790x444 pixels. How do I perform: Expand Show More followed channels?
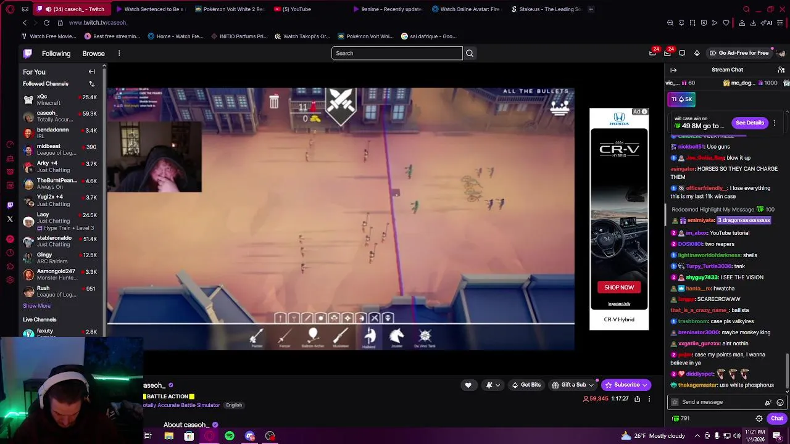point(37,306)
